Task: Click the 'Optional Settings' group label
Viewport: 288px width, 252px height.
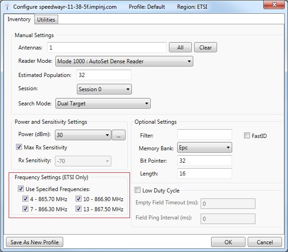Action: point(156,122)
